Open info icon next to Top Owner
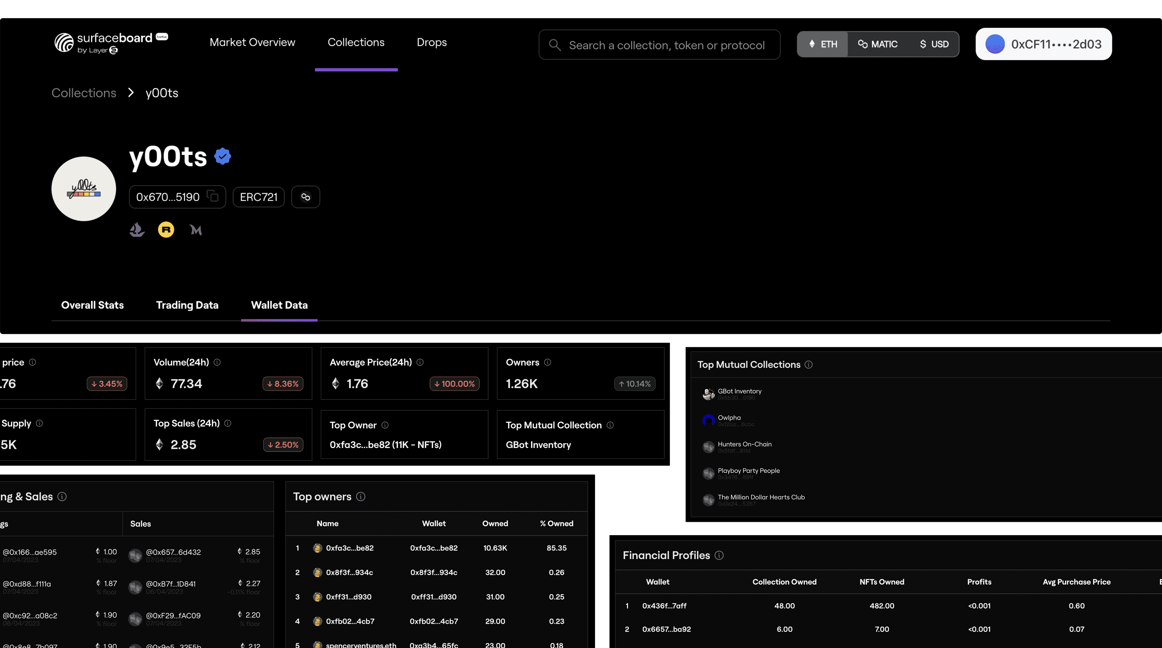The image size is (1162, 648). 385,425
